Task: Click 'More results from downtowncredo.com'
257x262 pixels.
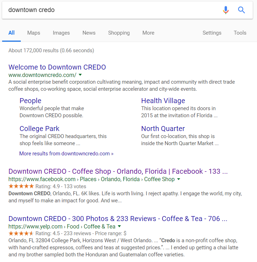Action: [x=66, y=154]
